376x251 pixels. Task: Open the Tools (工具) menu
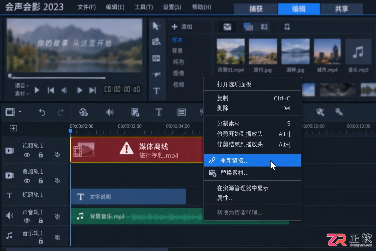(144, 7)
